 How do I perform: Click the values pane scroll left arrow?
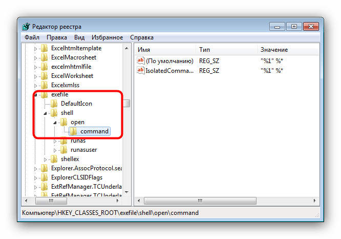point(139,201)
